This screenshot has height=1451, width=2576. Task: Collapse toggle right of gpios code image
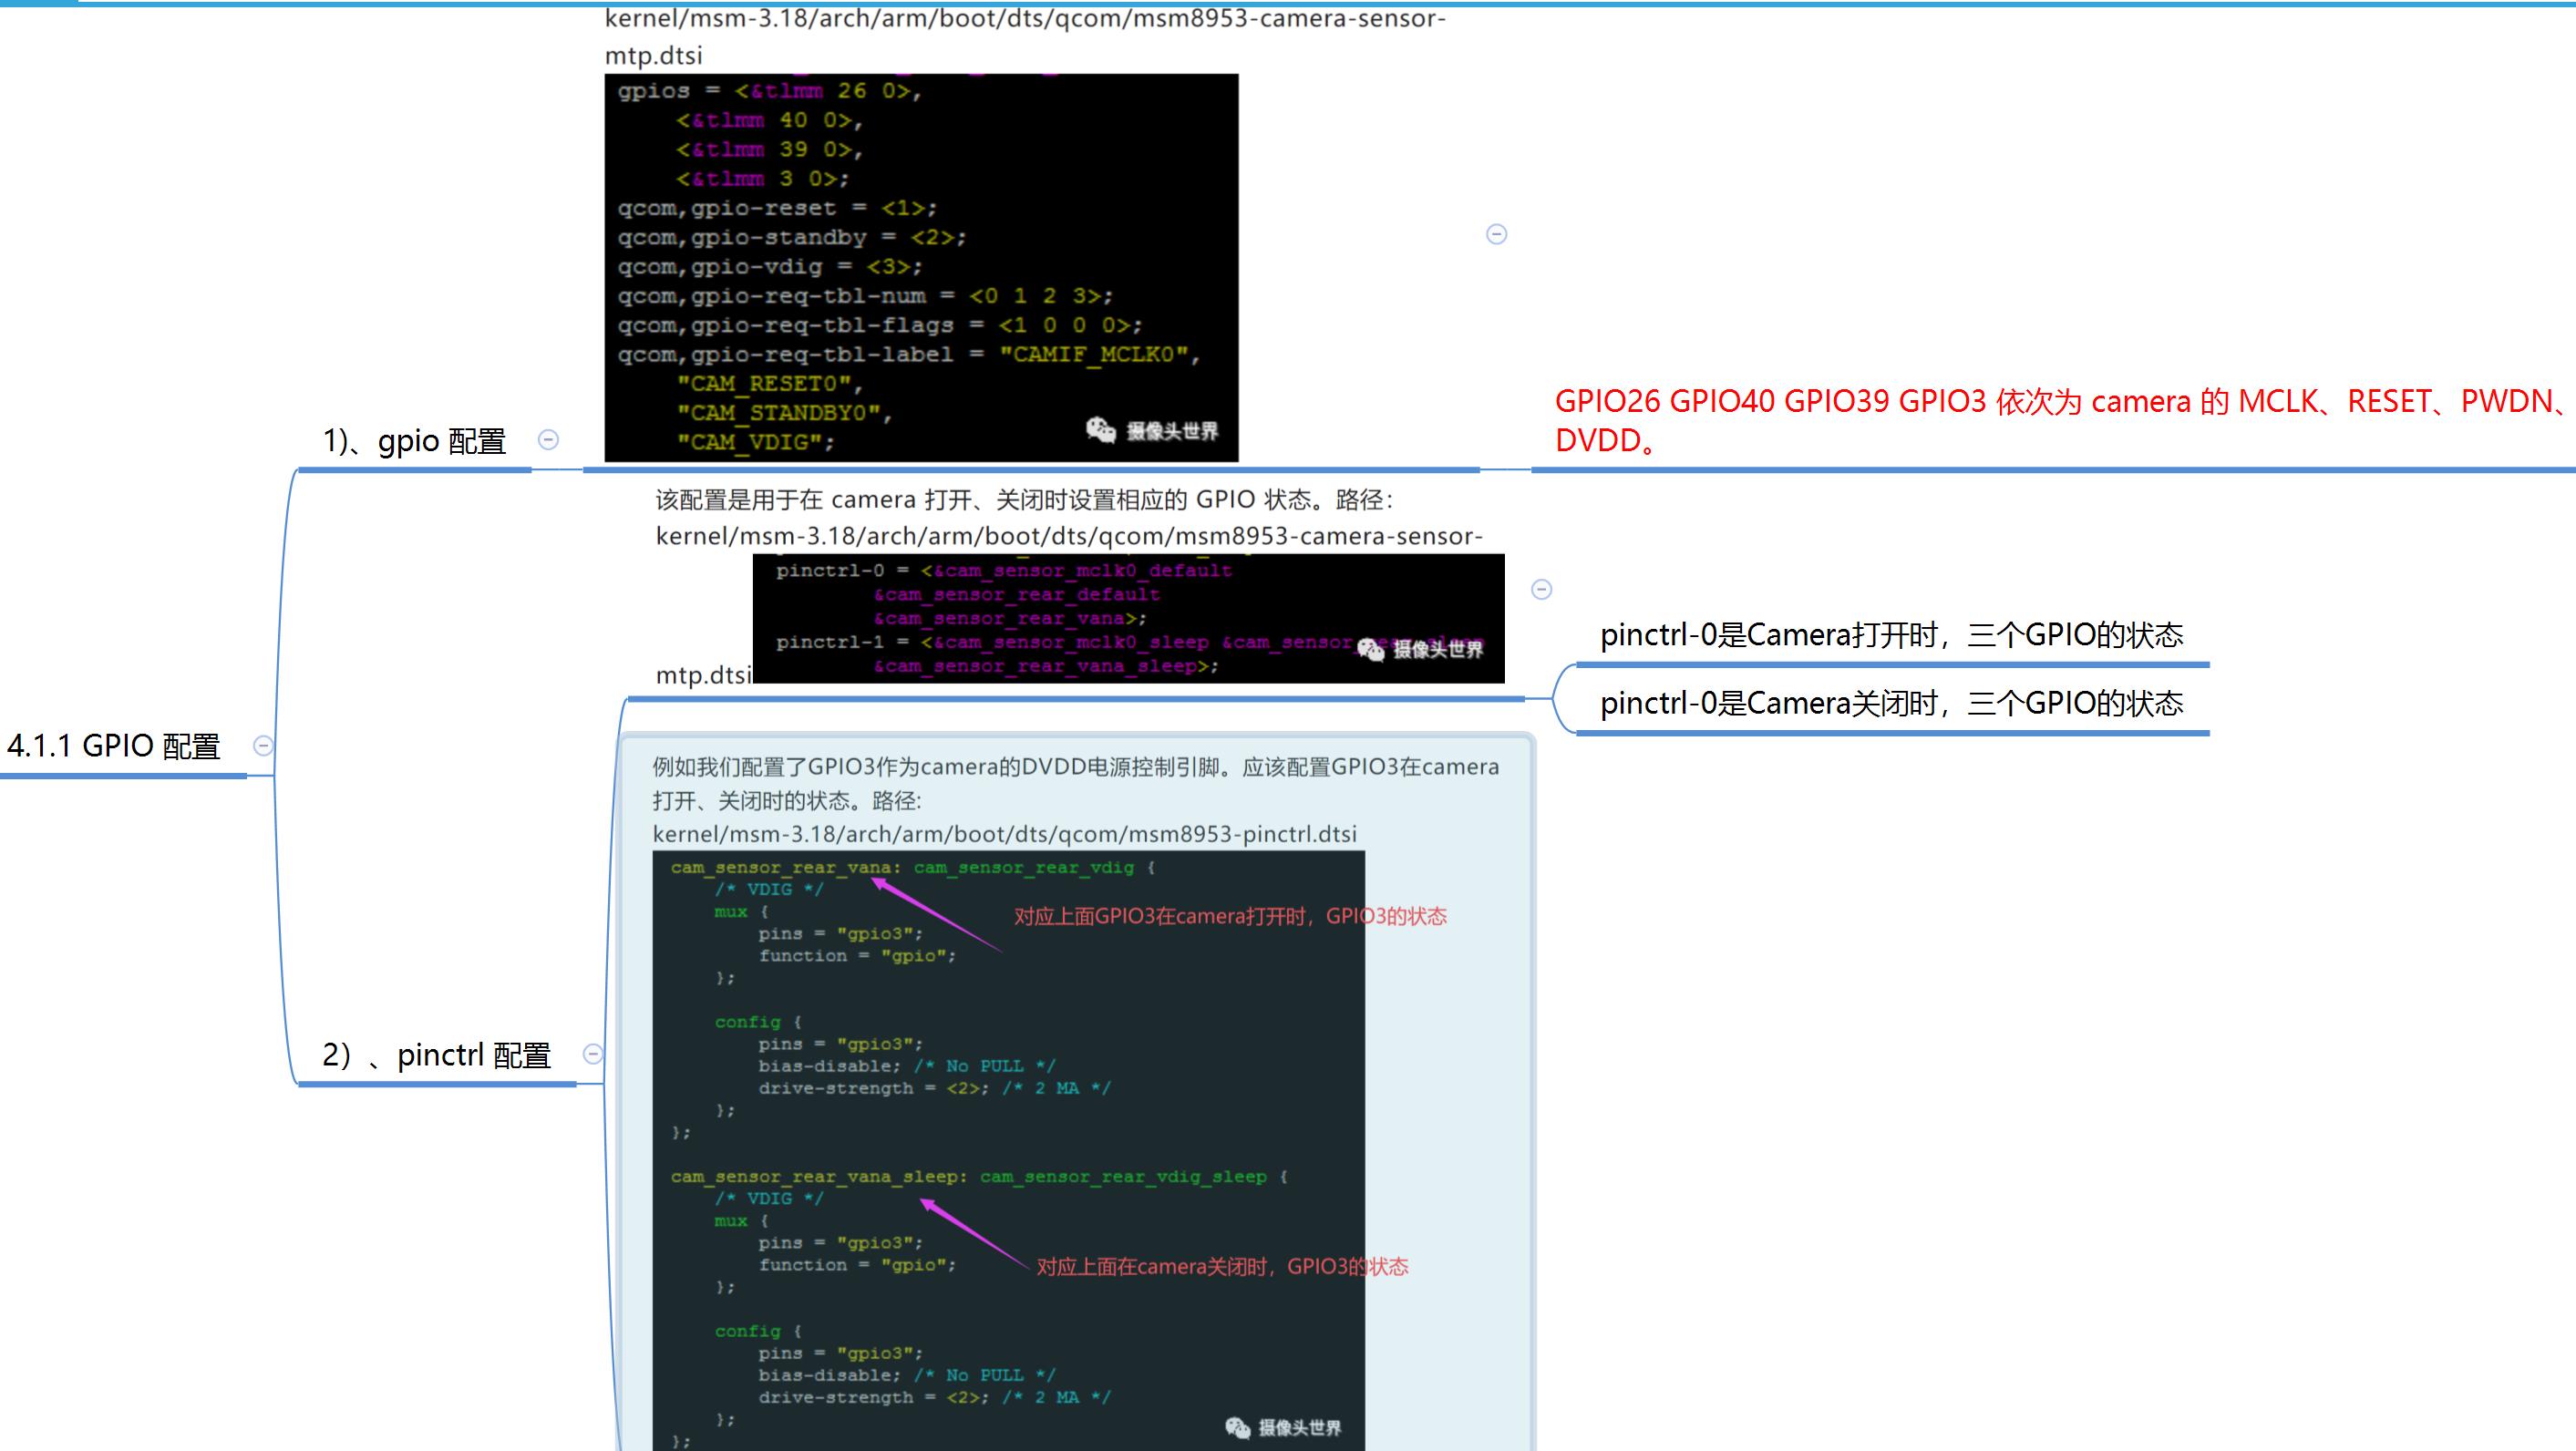tap(1497, 234)
